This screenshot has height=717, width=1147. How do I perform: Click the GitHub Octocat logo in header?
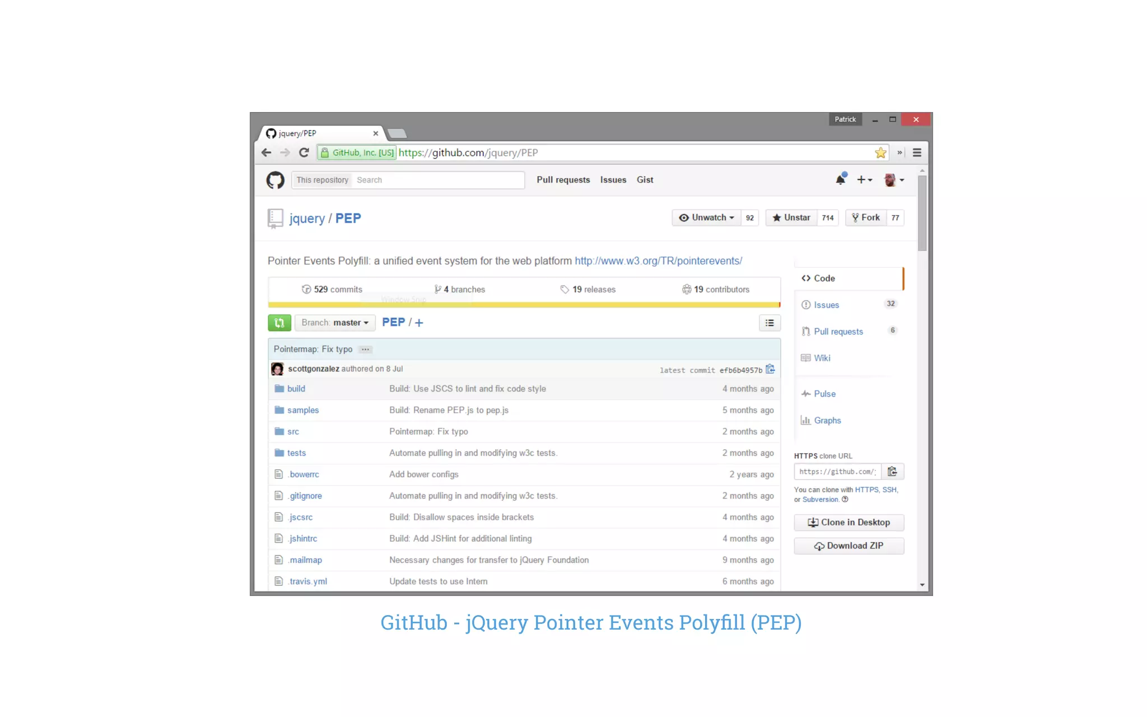coord(275,180)
